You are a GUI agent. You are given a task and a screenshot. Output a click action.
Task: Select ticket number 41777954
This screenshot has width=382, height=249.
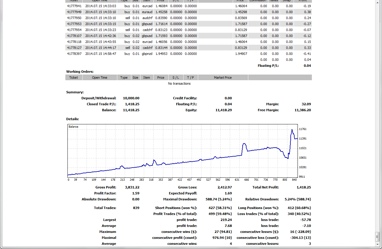point(74,30)
